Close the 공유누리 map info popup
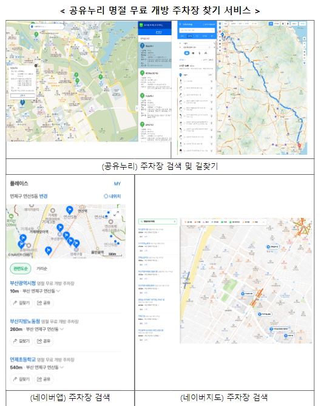Viewport: 327px width, 406px height. [36, 66]
